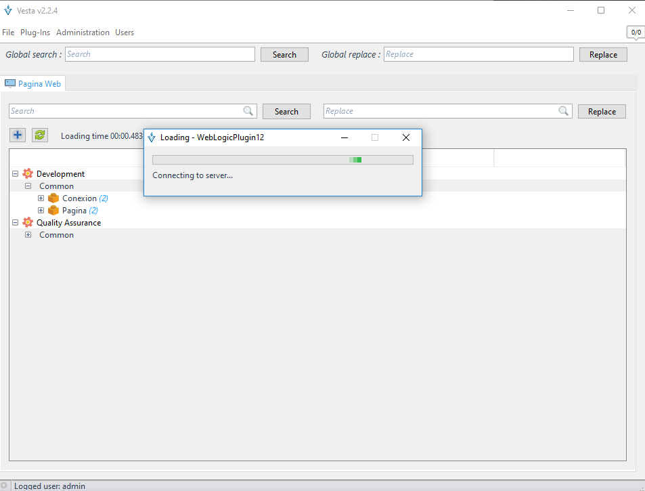
Task: Expand Common under Quality Assurance
Action: [x=28, y=234]
